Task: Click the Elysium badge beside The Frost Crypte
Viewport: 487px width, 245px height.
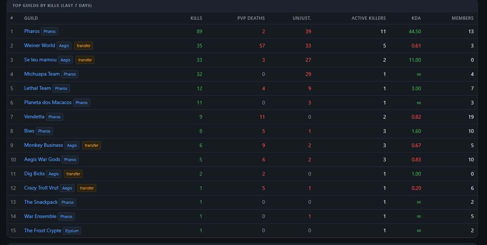Action: click(72, 231)
